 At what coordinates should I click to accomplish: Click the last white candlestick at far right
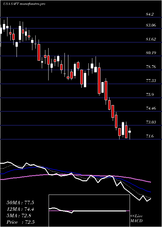[130, 132]
